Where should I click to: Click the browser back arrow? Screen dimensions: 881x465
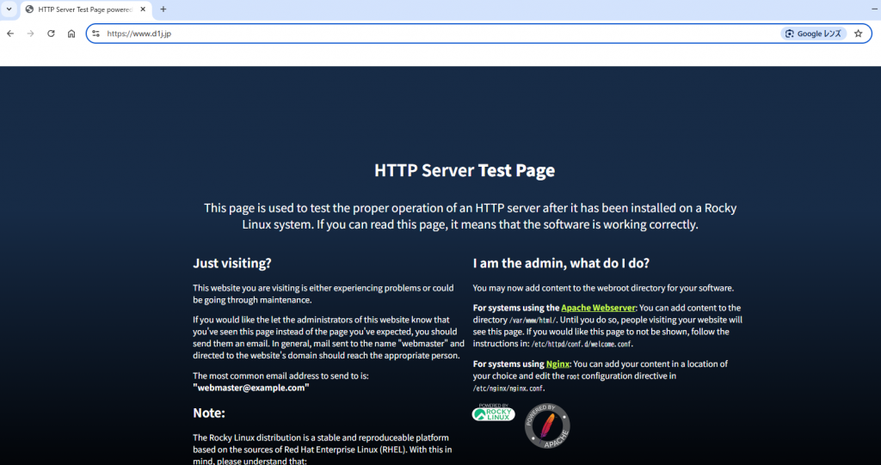pyautogui.click(x=10, y=34)
